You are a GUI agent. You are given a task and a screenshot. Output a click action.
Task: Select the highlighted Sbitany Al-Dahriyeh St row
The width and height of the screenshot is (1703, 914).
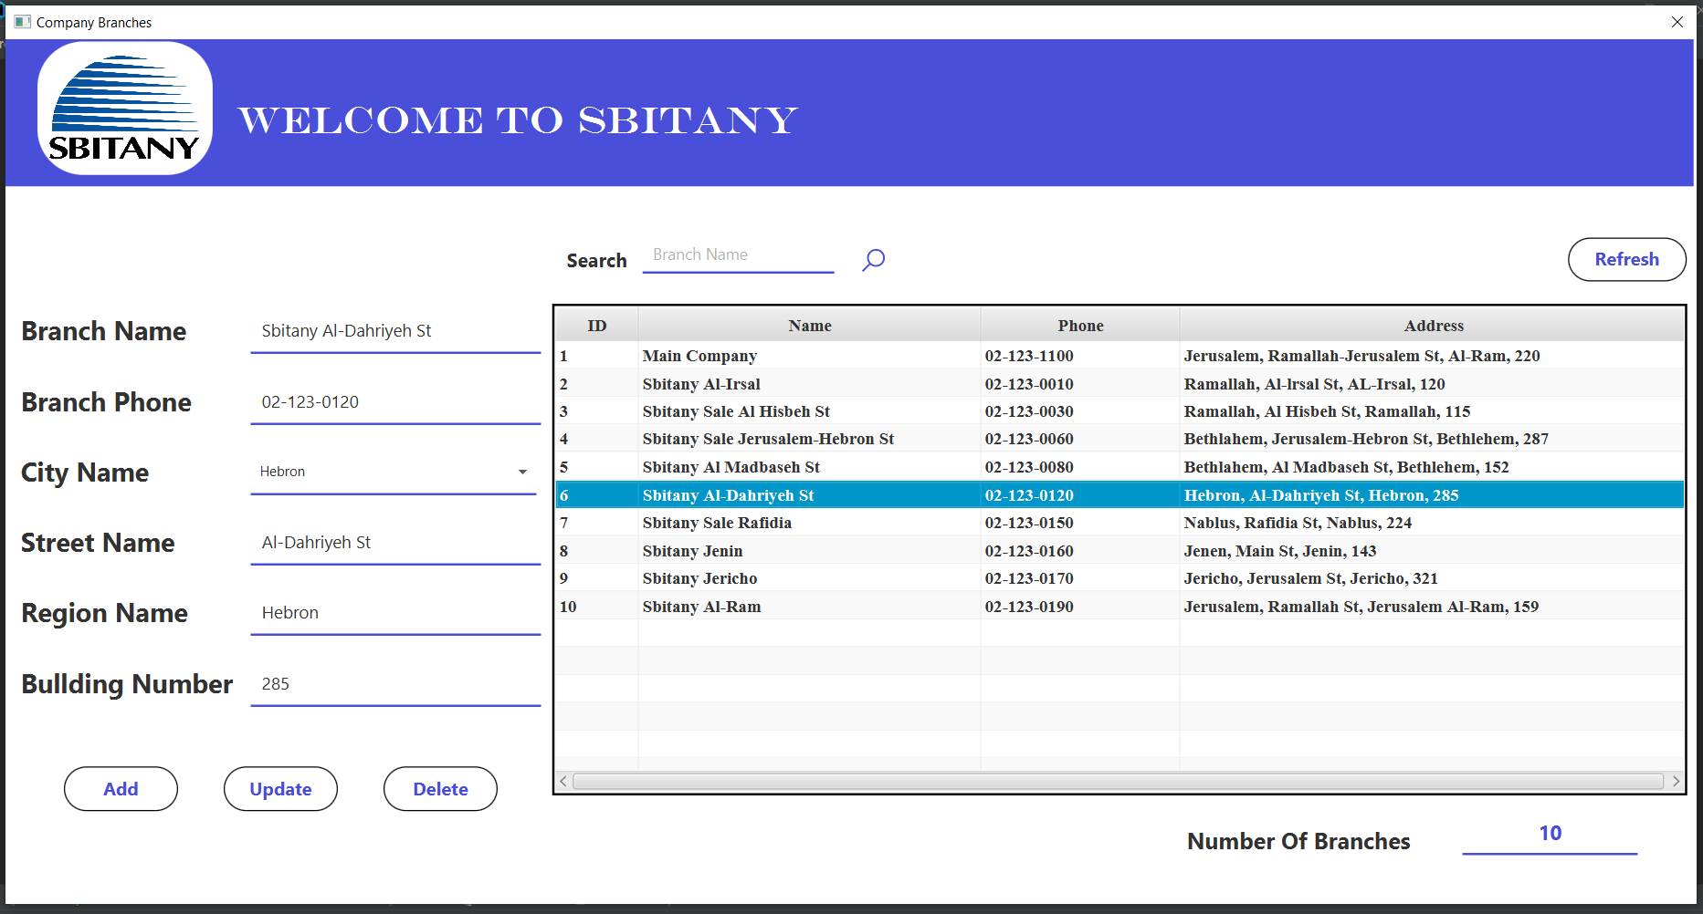pyautogui.click(x=1120, y=495)
